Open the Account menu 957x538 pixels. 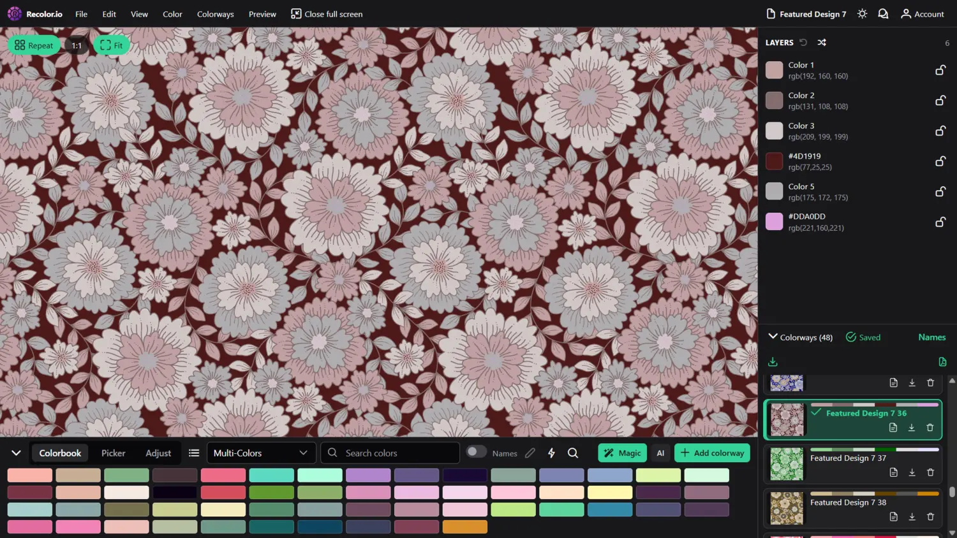tap(922, 13)
